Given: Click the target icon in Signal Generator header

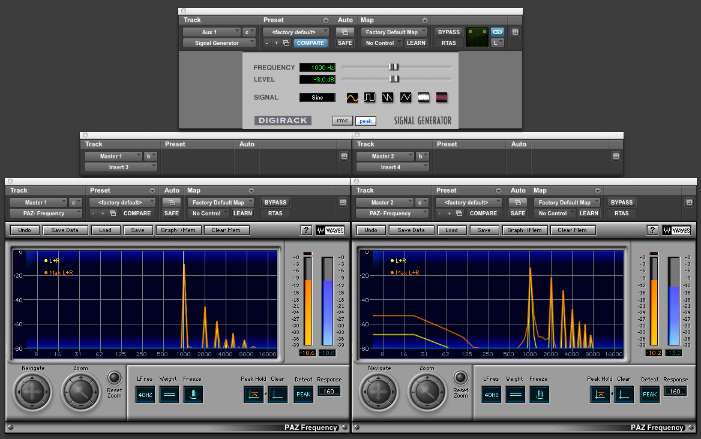Looking at the screenshot, I should tap(515, 32).
